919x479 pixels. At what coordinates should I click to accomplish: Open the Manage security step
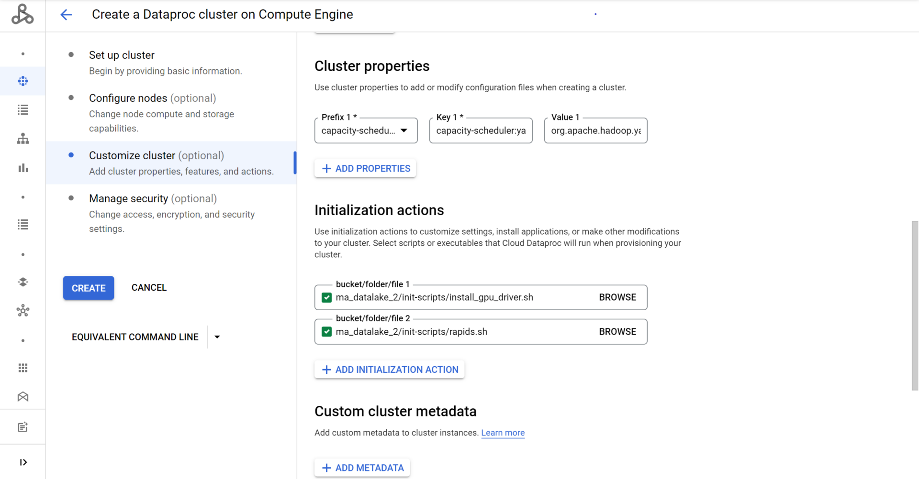[x=128, y=198]
